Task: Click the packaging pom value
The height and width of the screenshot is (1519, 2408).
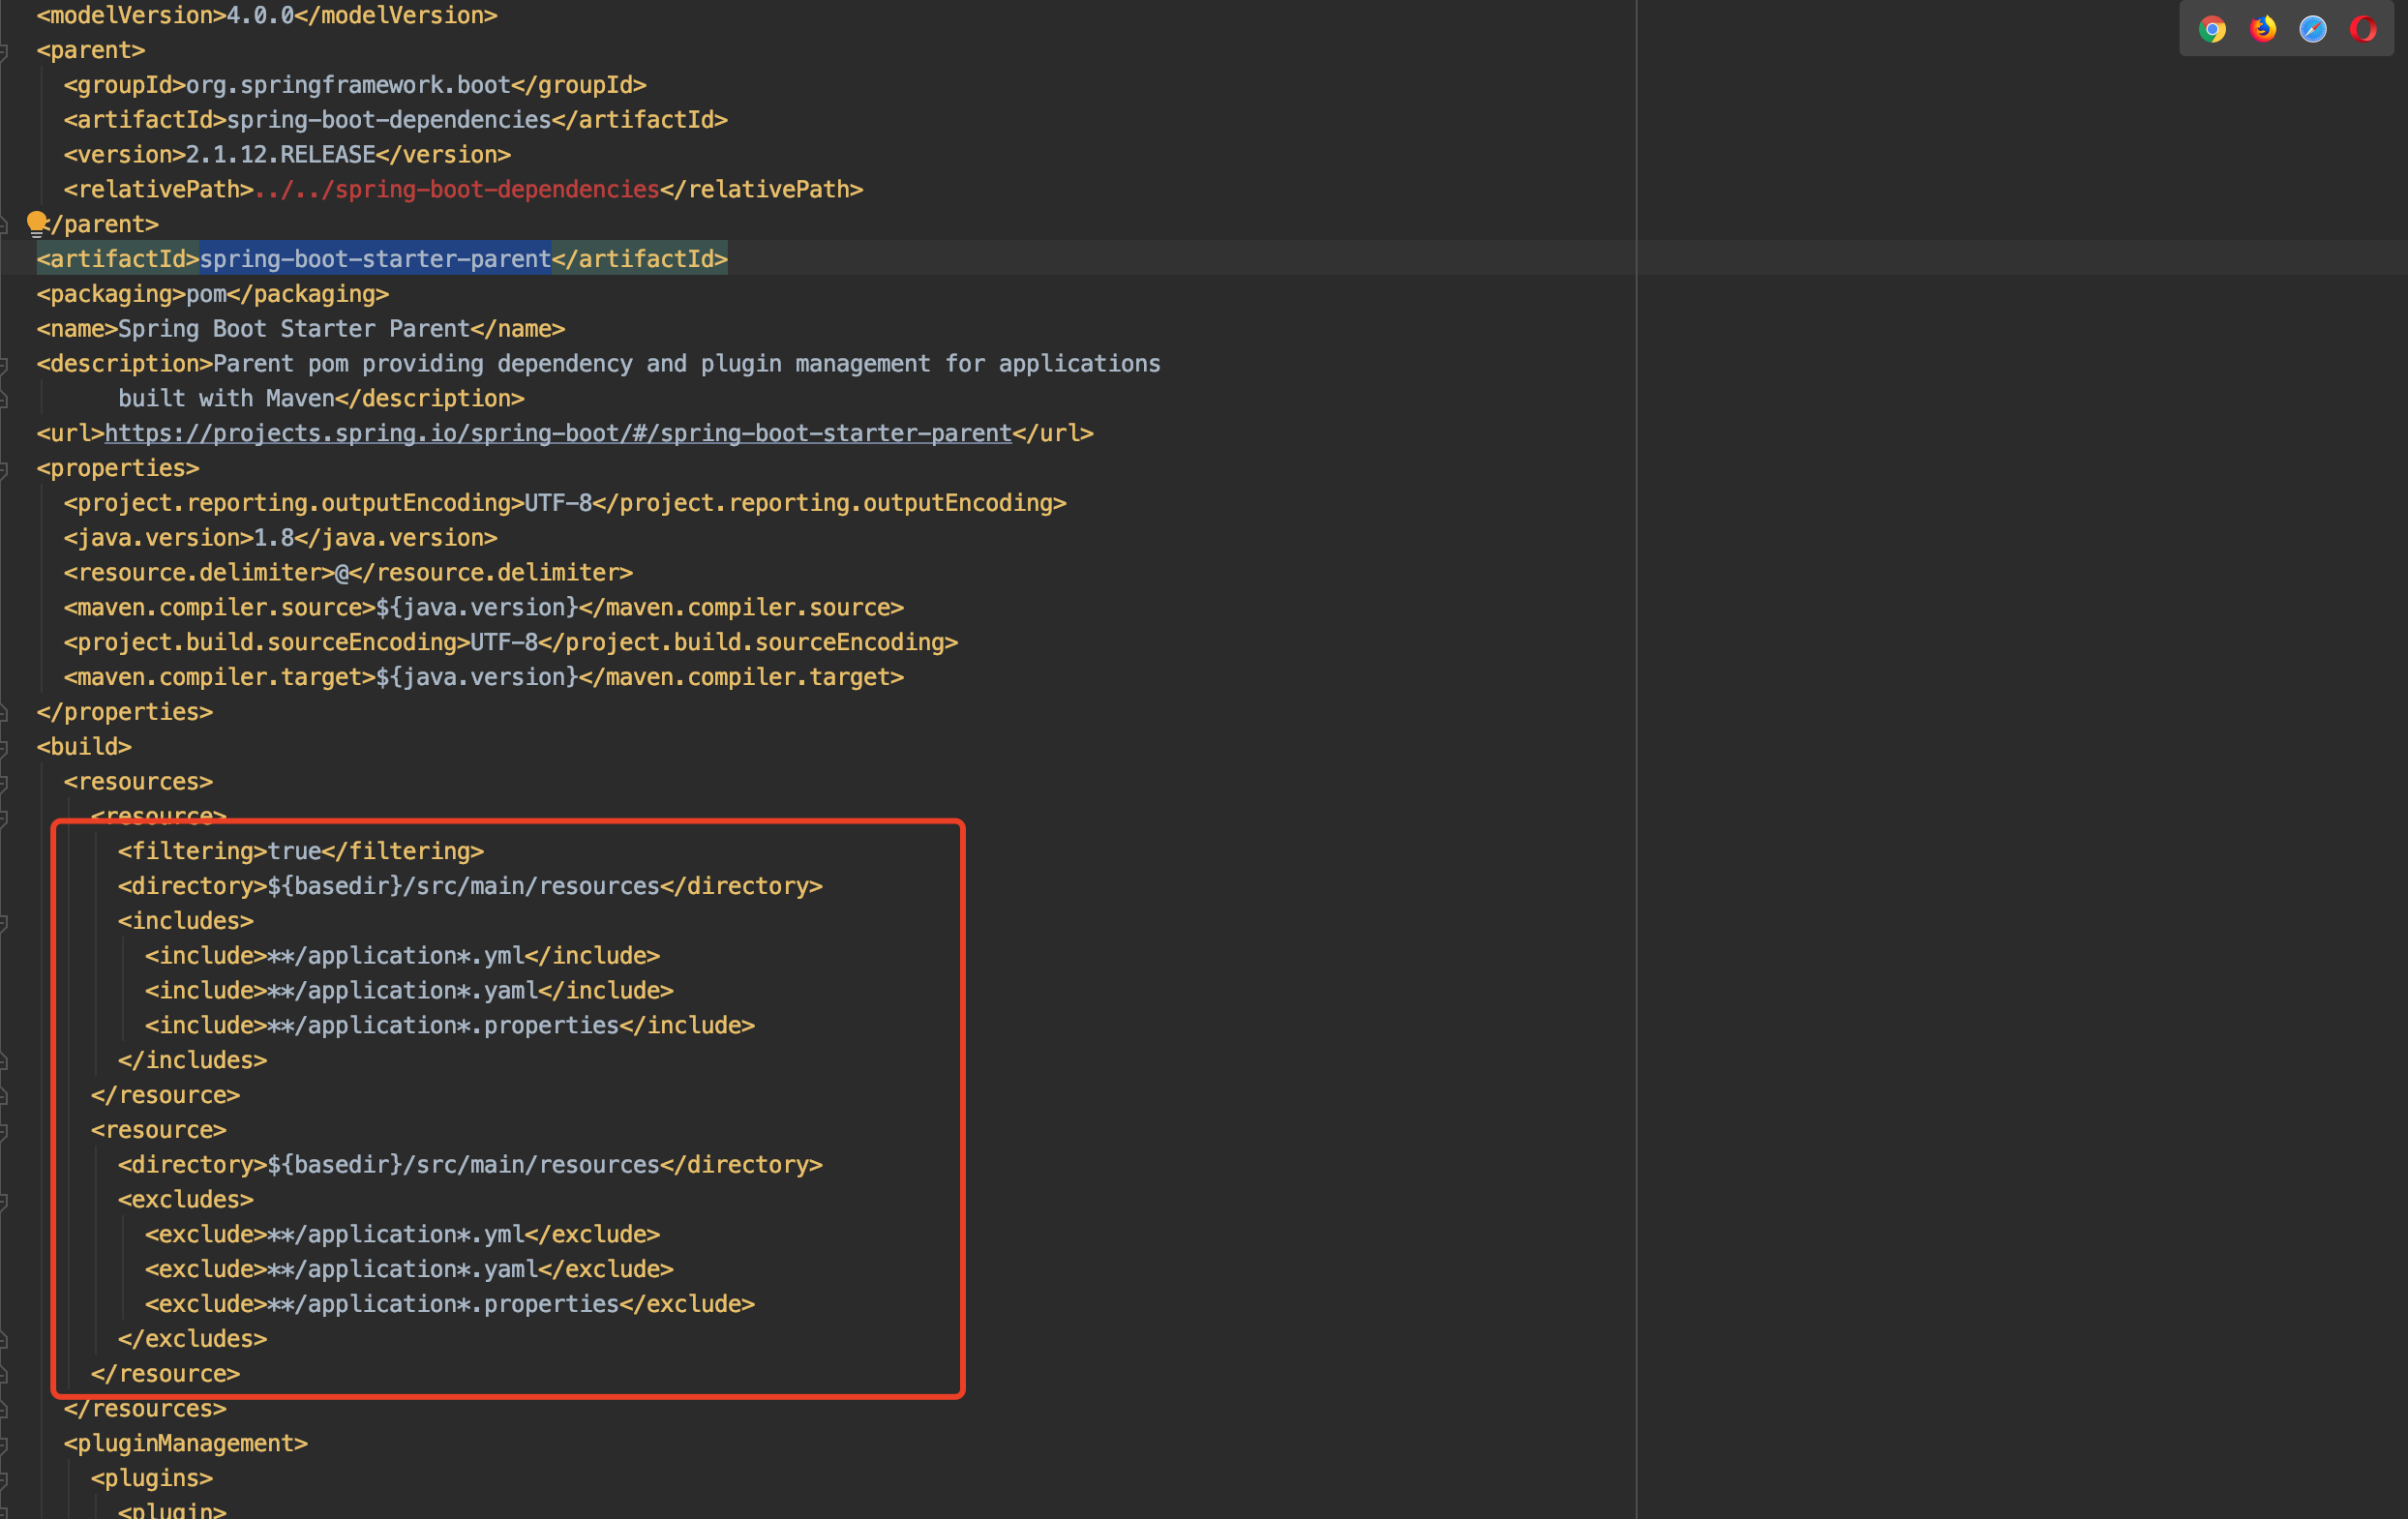Action: pos(206,295)
